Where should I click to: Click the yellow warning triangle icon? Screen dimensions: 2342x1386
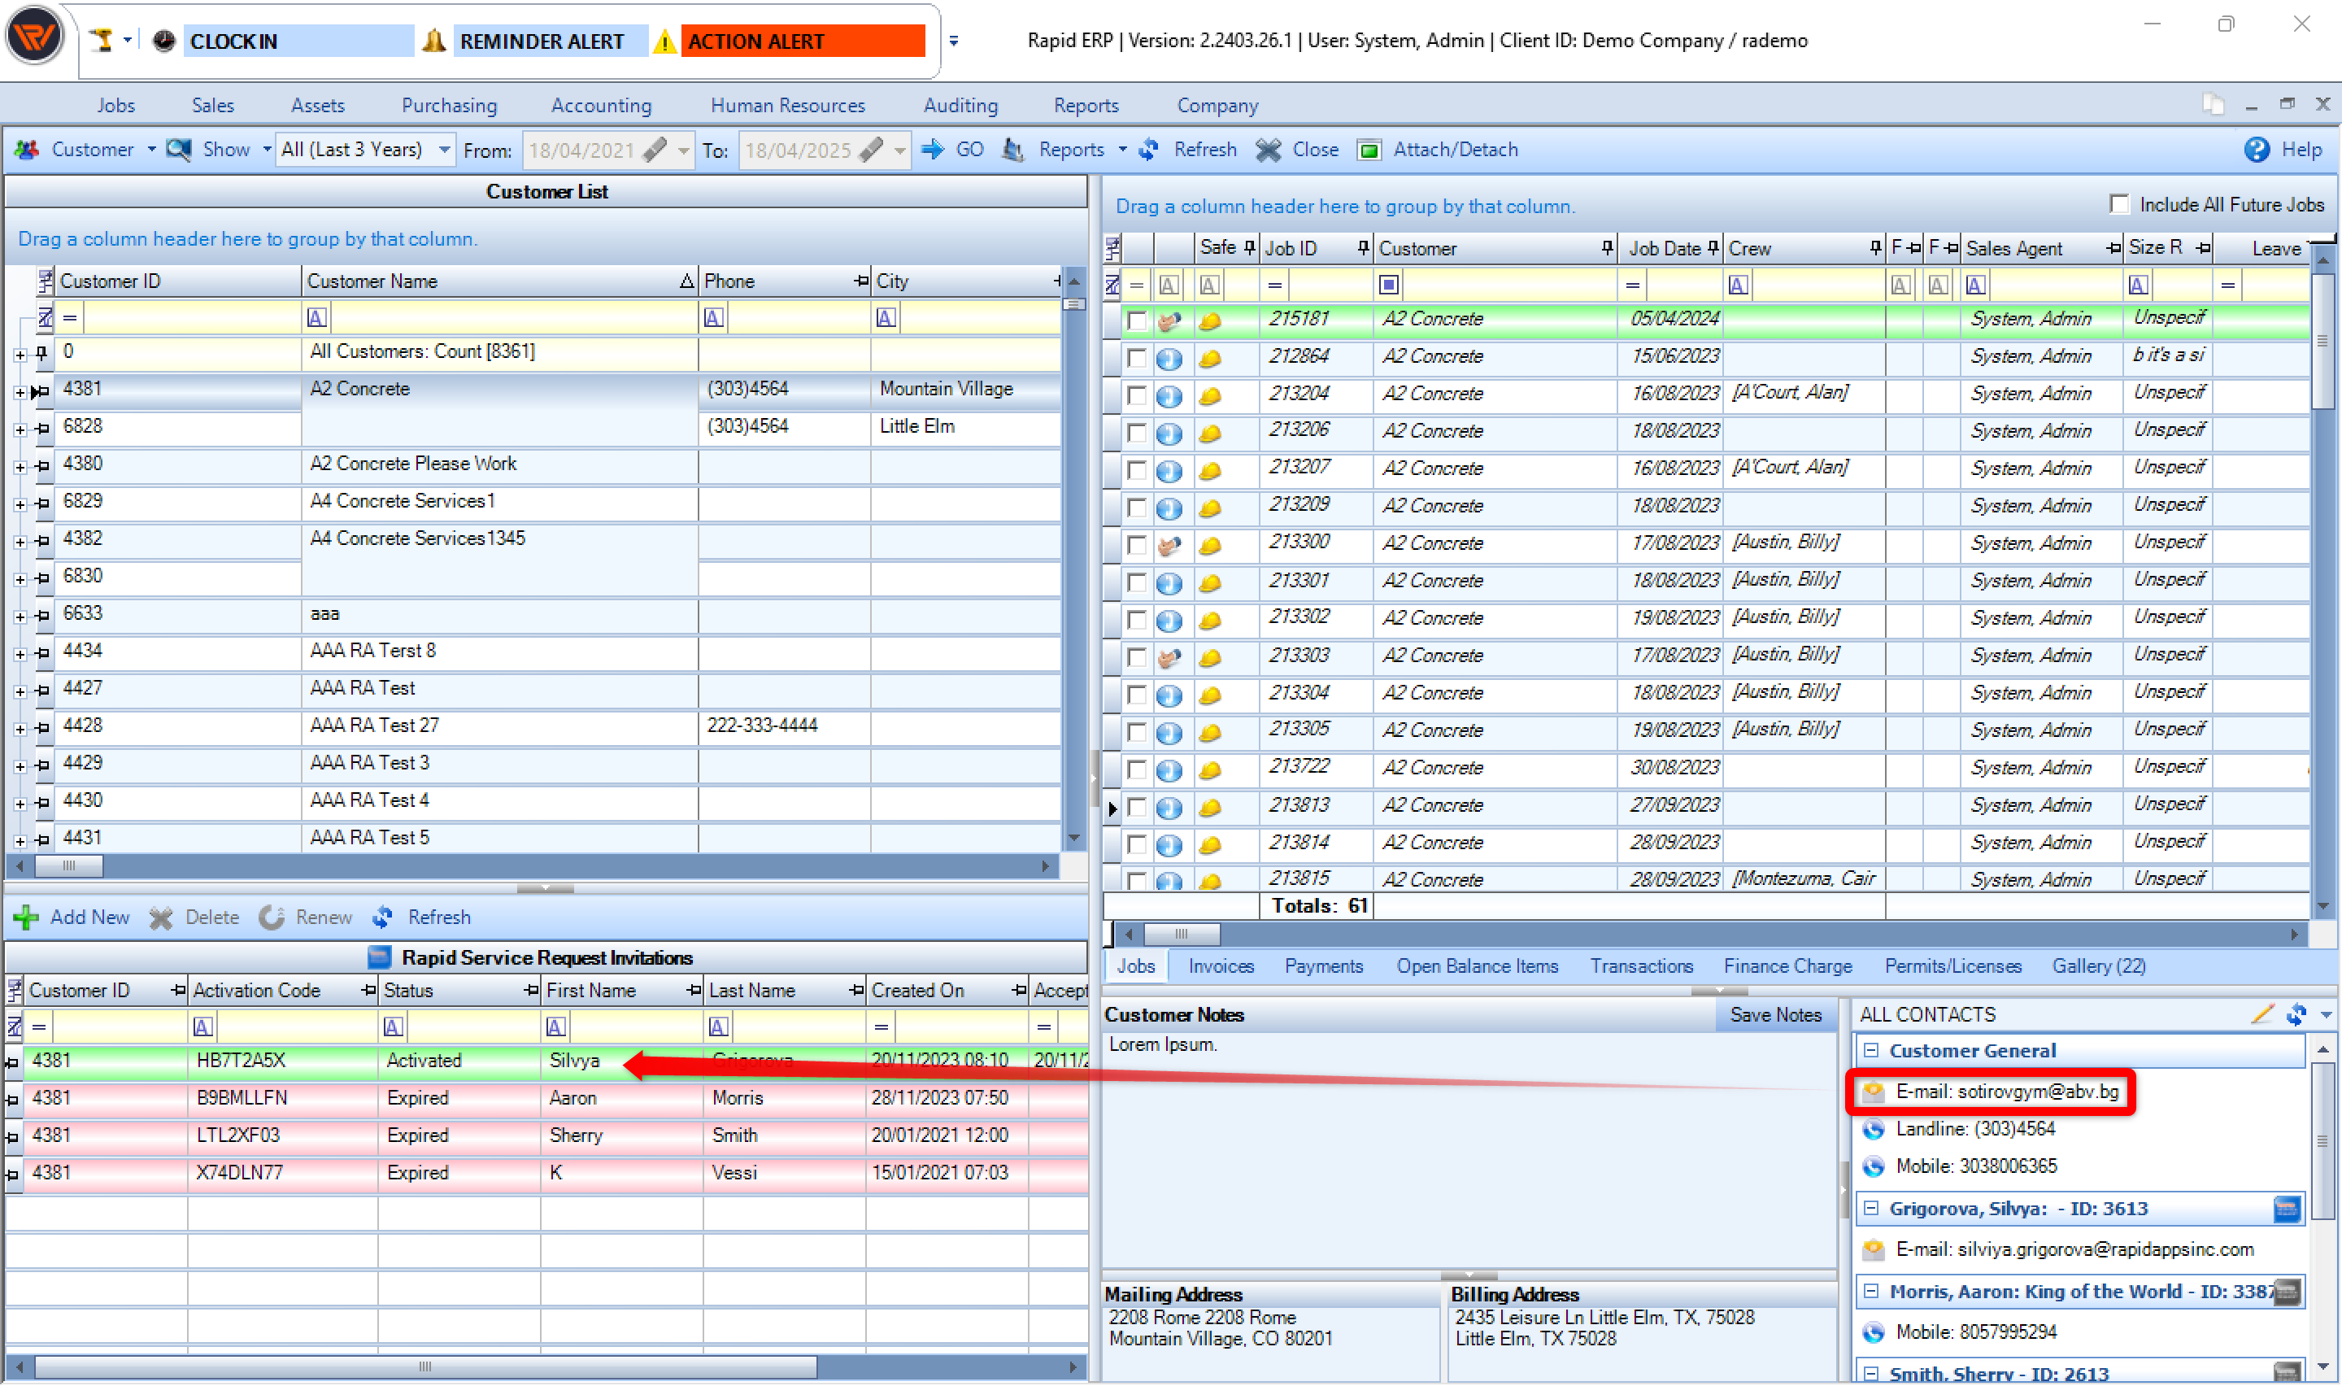[x=664, y=42]
